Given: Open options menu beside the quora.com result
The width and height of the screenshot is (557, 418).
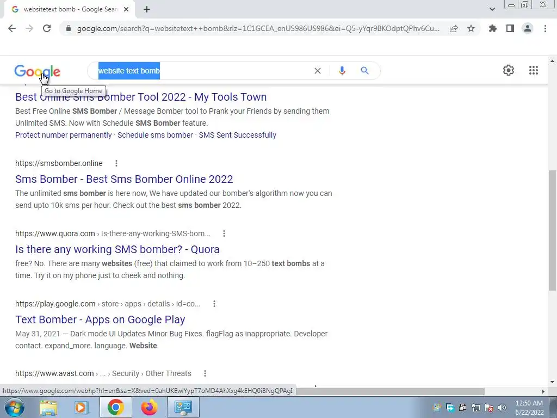Looking at the screenshot, I should pyautogui.click(x=224, y=233).
